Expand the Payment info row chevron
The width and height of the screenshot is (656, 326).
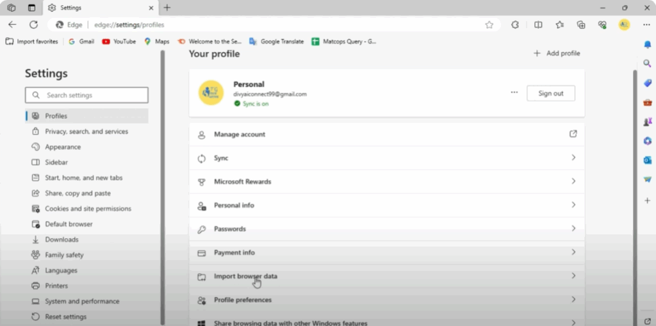pyautogui.click(x=573, y=252)
